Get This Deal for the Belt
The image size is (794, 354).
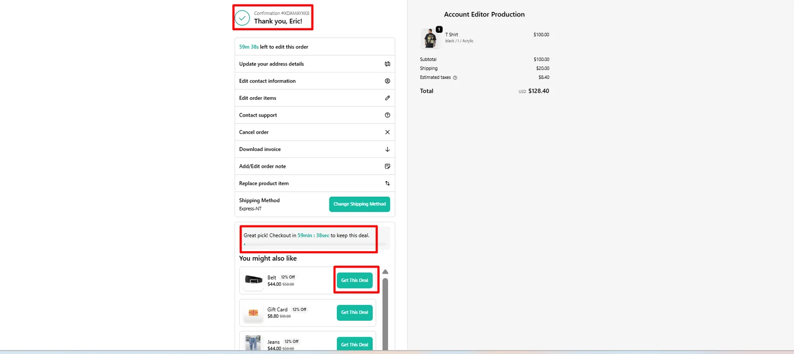point(355,281)
